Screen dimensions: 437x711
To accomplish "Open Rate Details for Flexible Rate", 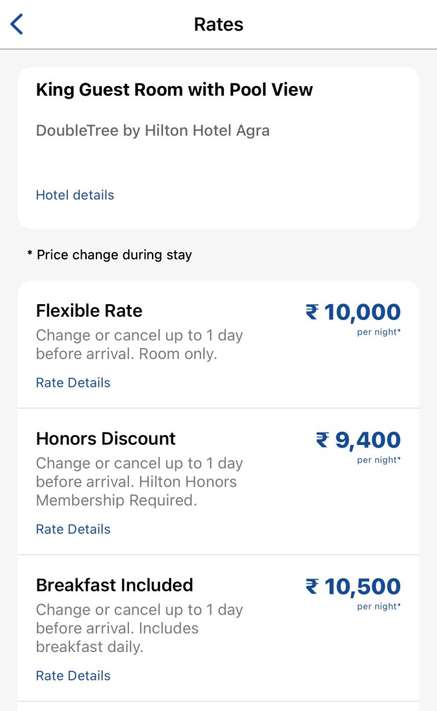I will [x=73, y=383].
